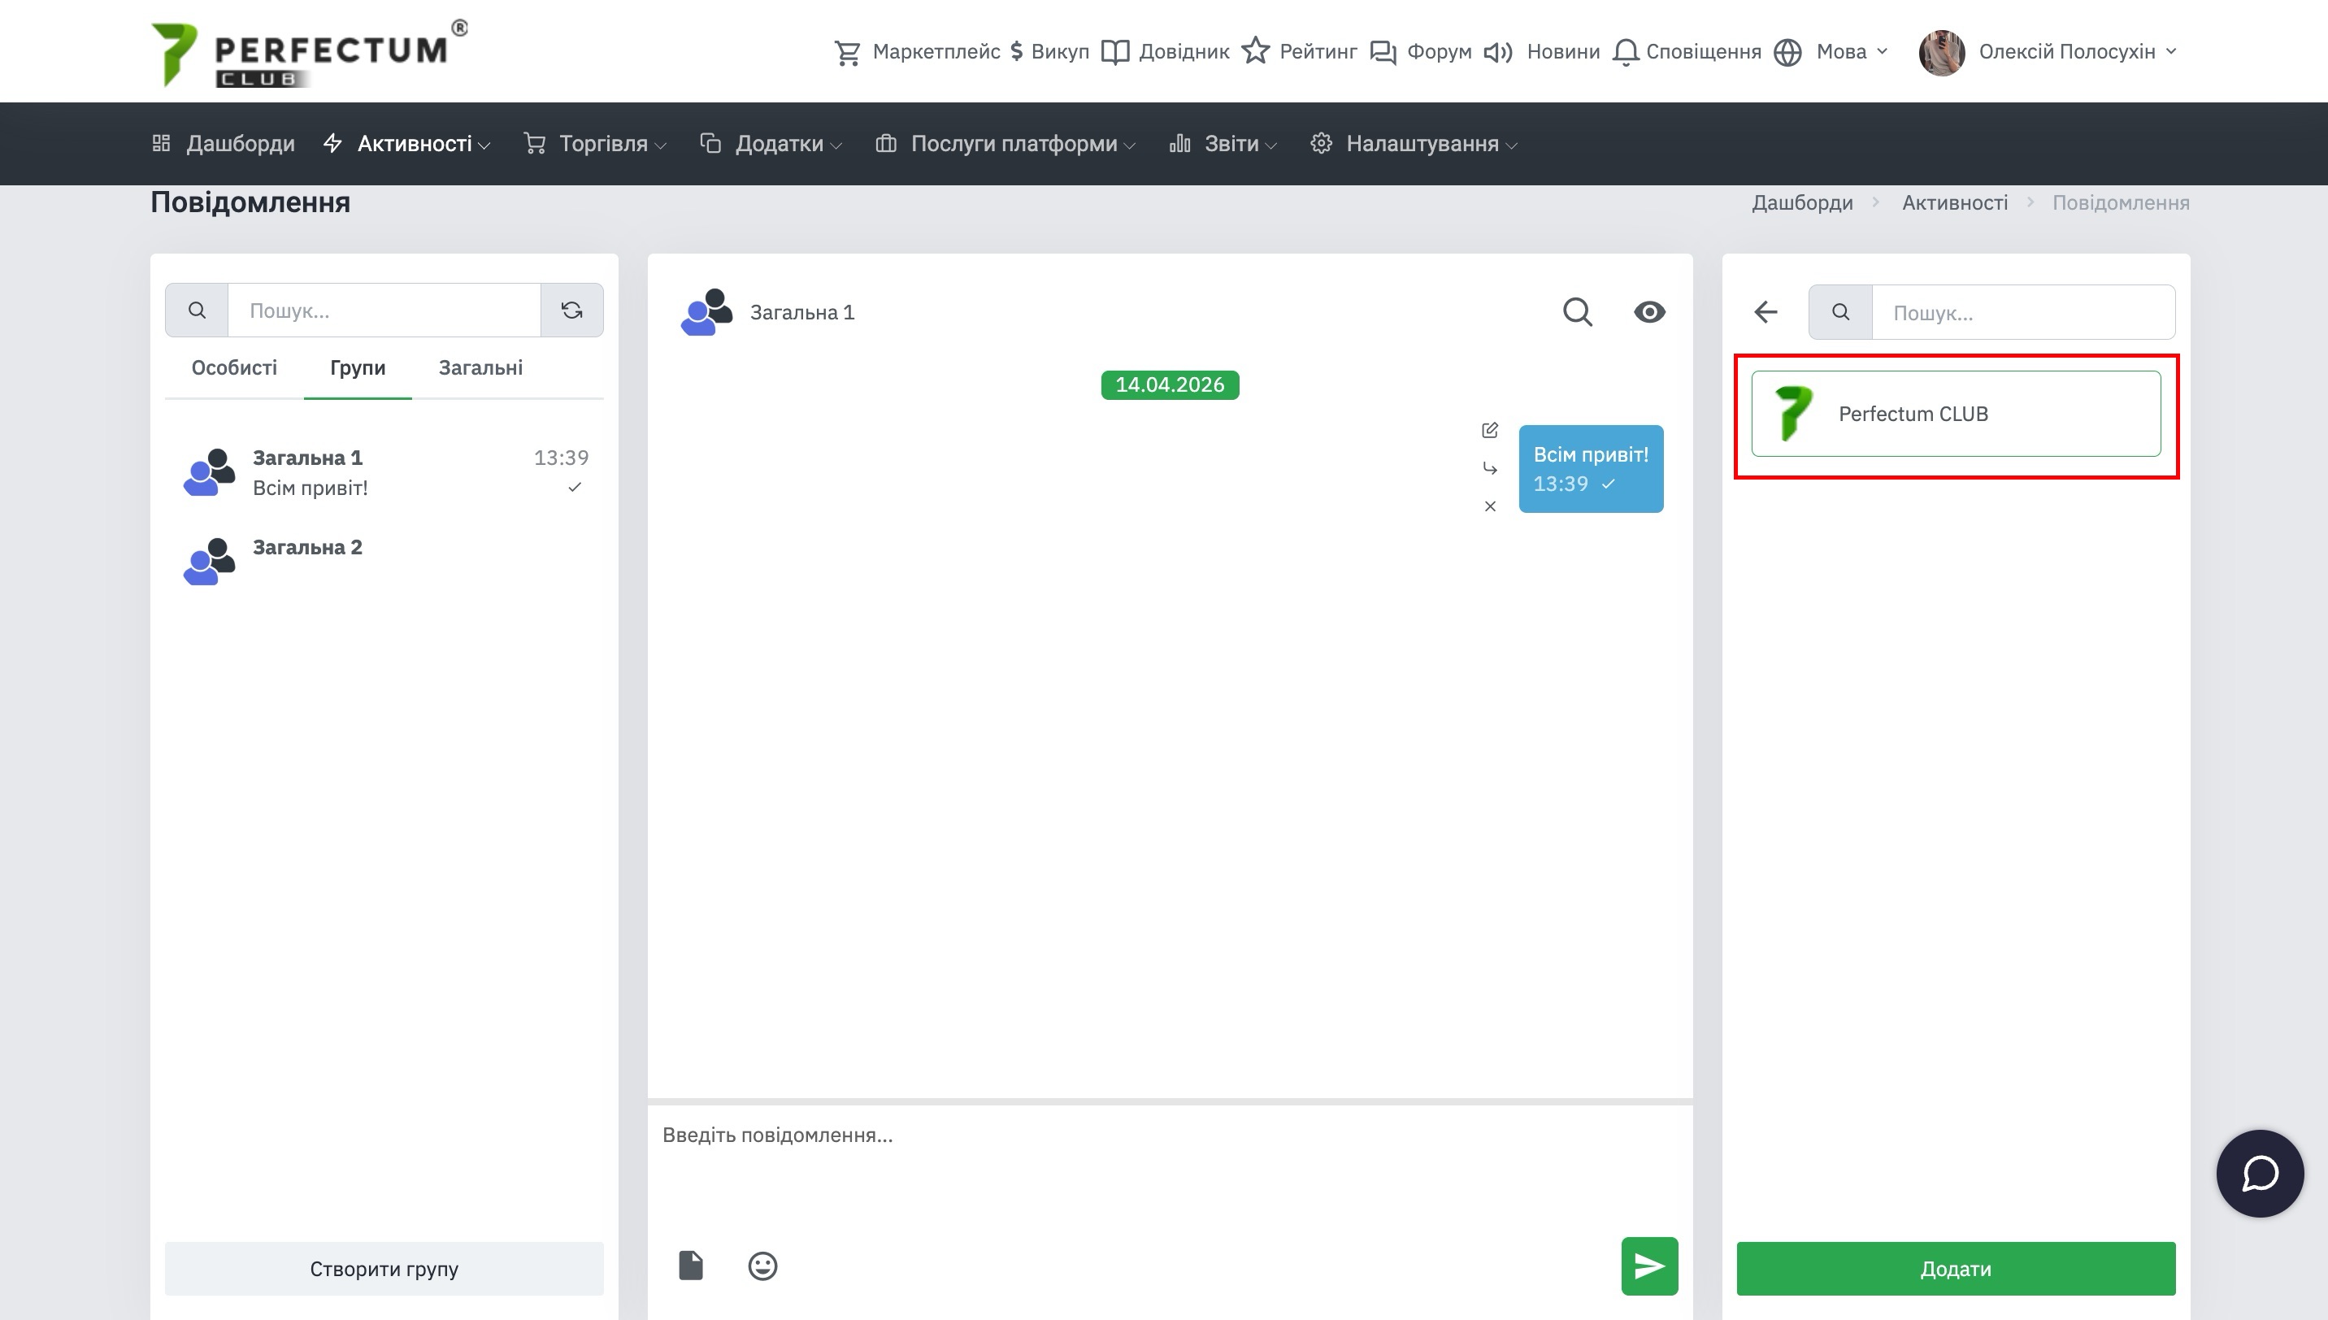This screenshot has width=2328, height=1320.
Task: Select the Perfectum CLUB entry
Action: (1956, 414)
